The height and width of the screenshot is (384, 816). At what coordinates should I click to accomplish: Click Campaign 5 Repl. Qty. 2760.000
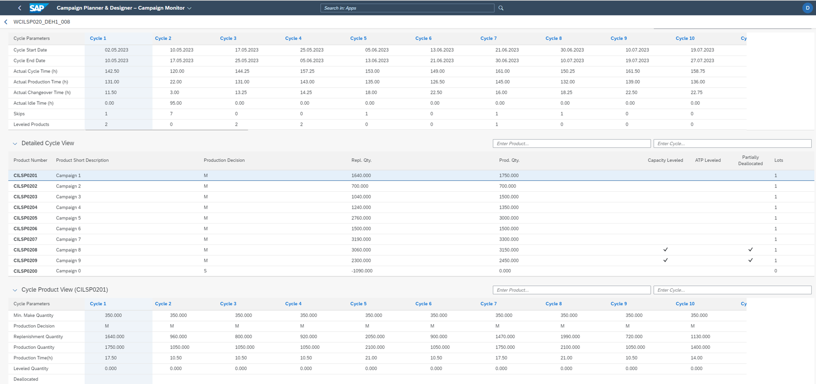click(361, 218)
